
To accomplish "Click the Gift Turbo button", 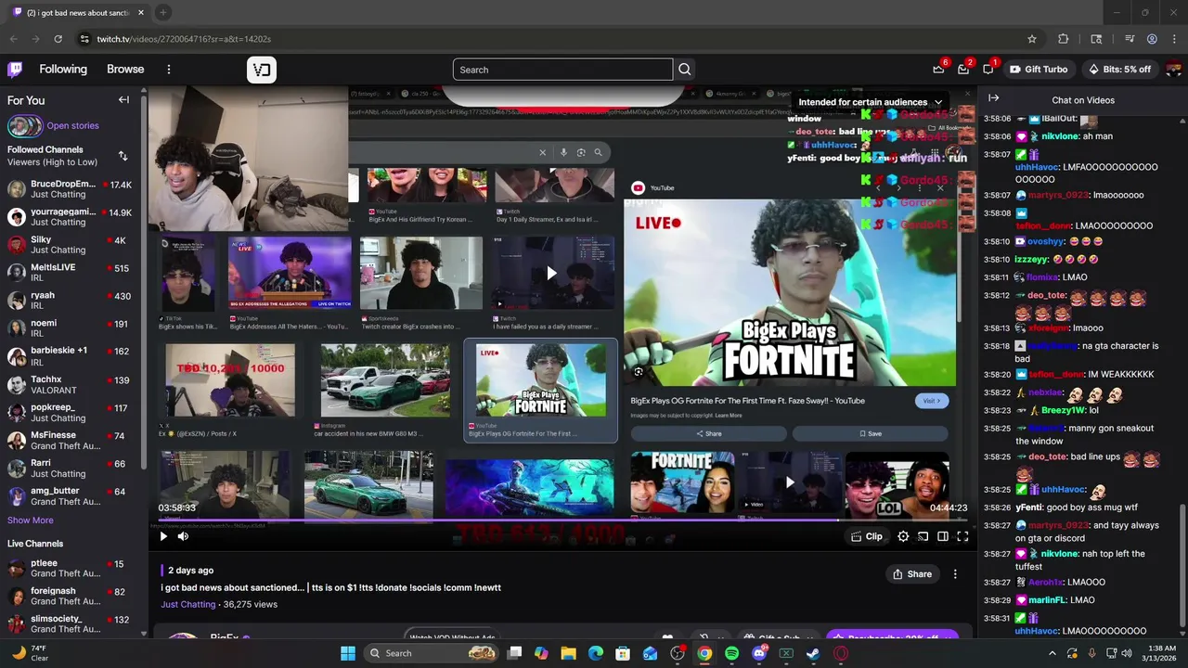I will tap(1039, 70).
